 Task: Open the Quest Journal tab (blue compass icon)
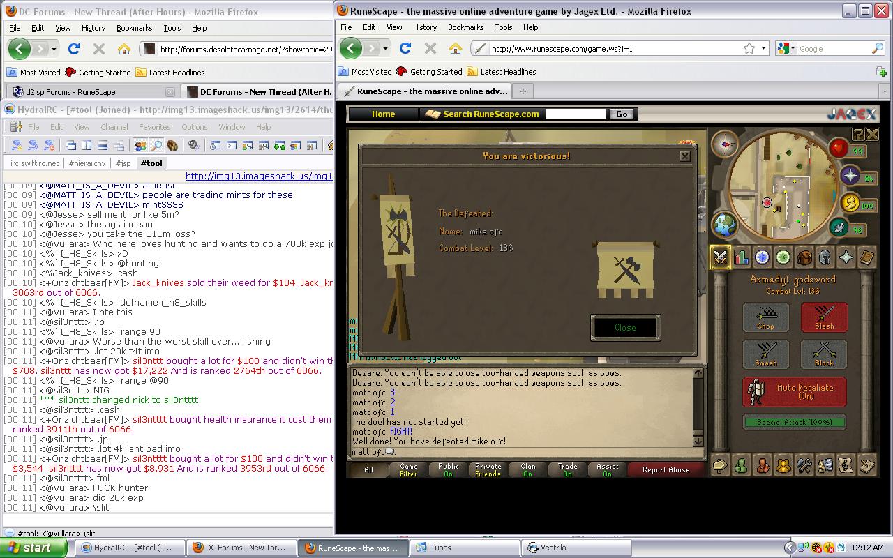(762, 257)
